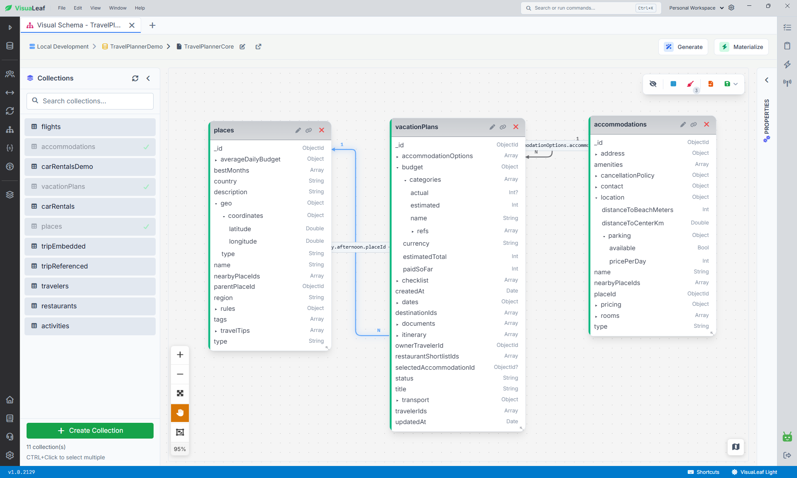Viewport: 797px width, 478px height.
Task: Open the database icon in left sidebar
Action: point(10,46)
